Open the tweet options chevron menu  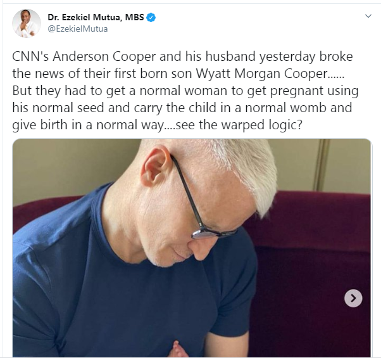[368, 16]
